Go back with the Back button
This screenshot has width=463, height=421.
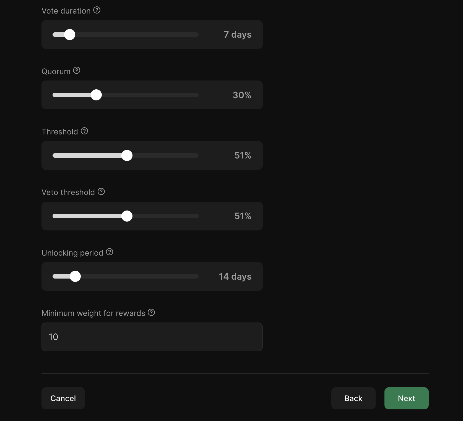click(353, 398)
